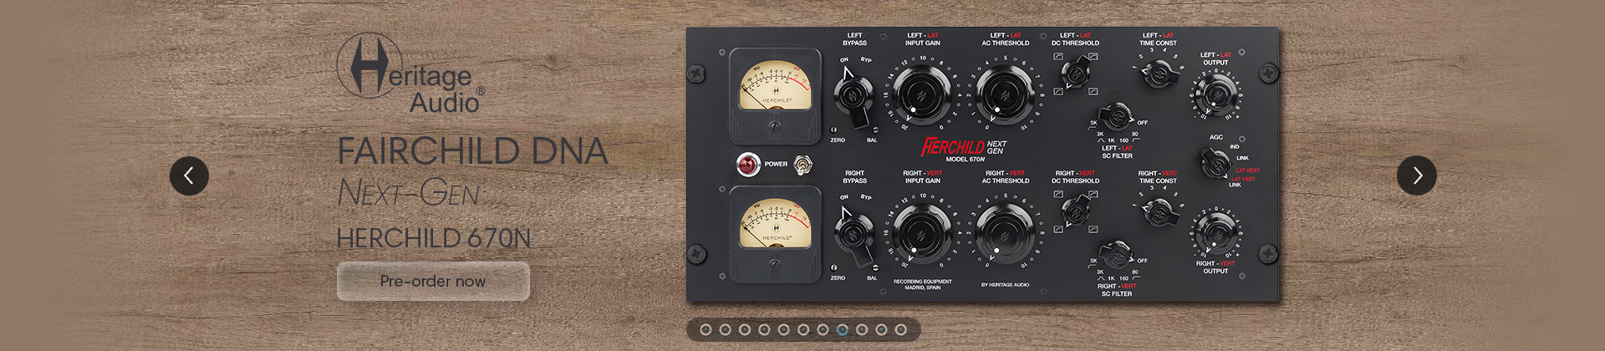This screenshot has height=351, width=1605.
Task: Go to the previous carousel slide
Action: pyautogui.click(x=189, y=176)
